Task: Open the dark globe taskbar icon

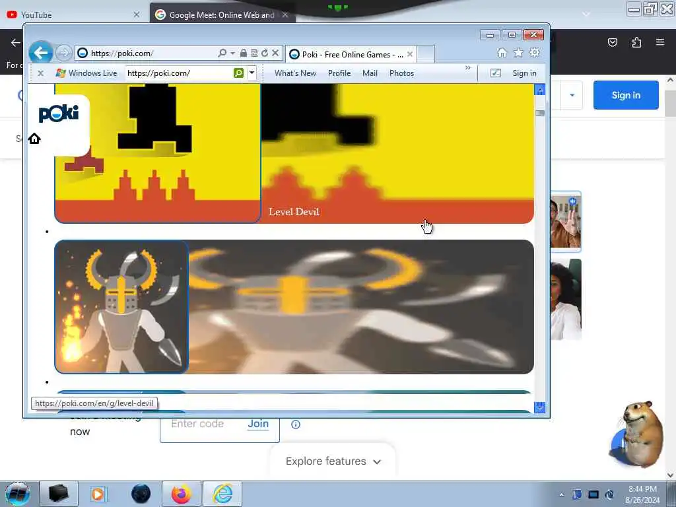Action: [141, 494]
